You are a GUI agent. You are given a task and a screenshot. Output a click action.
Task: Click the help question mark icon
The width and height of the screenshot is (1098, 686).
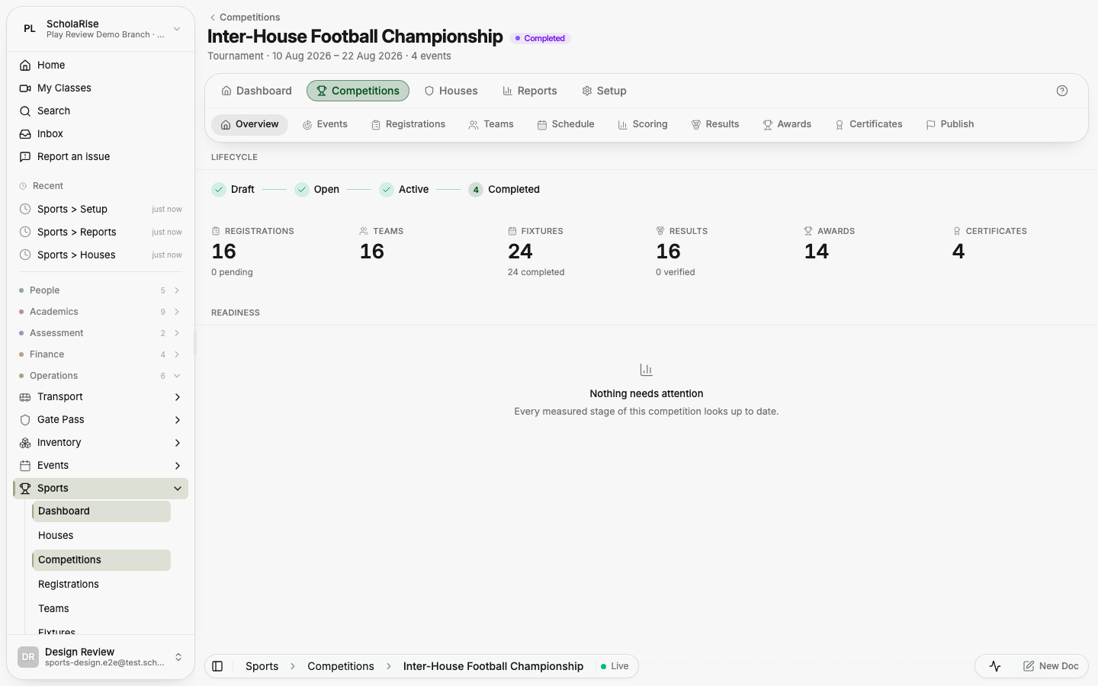1062,91
